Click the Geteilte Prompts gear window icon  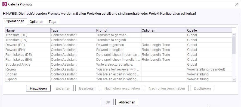(5, 4)
